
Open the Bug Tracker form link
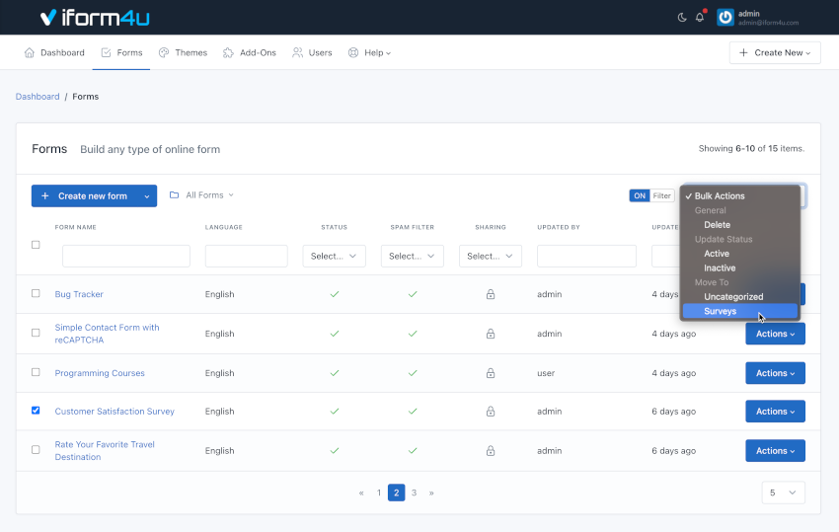tap(79, 294)
